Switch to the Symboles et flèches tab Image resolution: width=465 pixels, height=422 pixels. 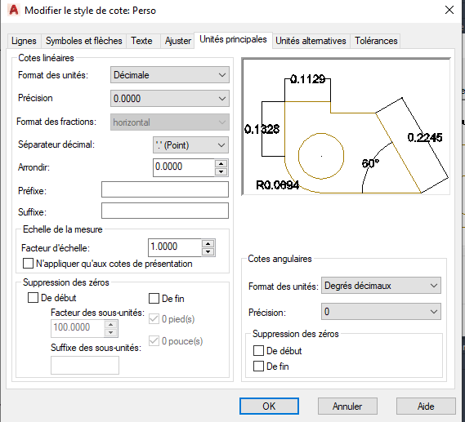[x=84, y=41]
